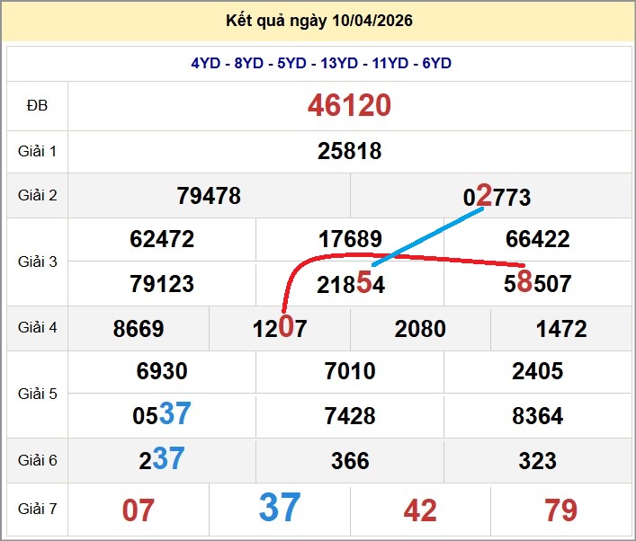Select the Giải 1 number 25818
Screen dimensions: 636x541
[349, 151]
